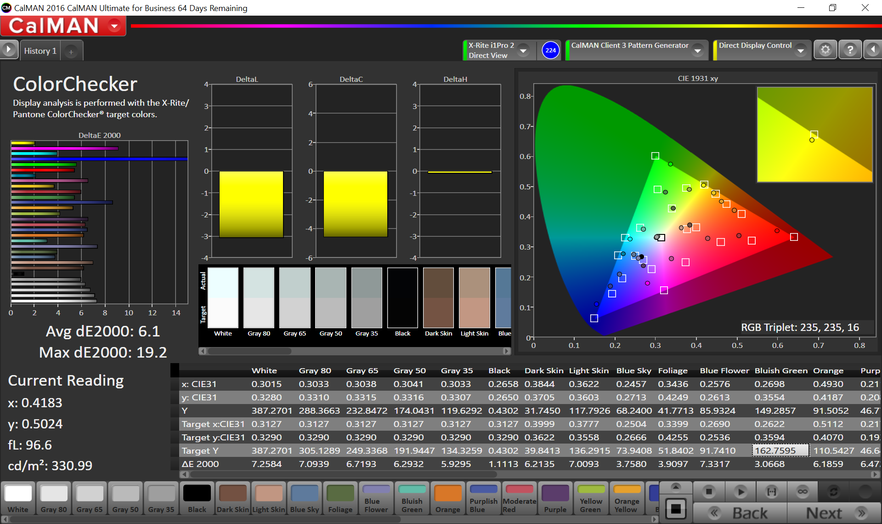Click the single-read bracket icon button
This screenshot has width=882, height=524.
point(772,492)
